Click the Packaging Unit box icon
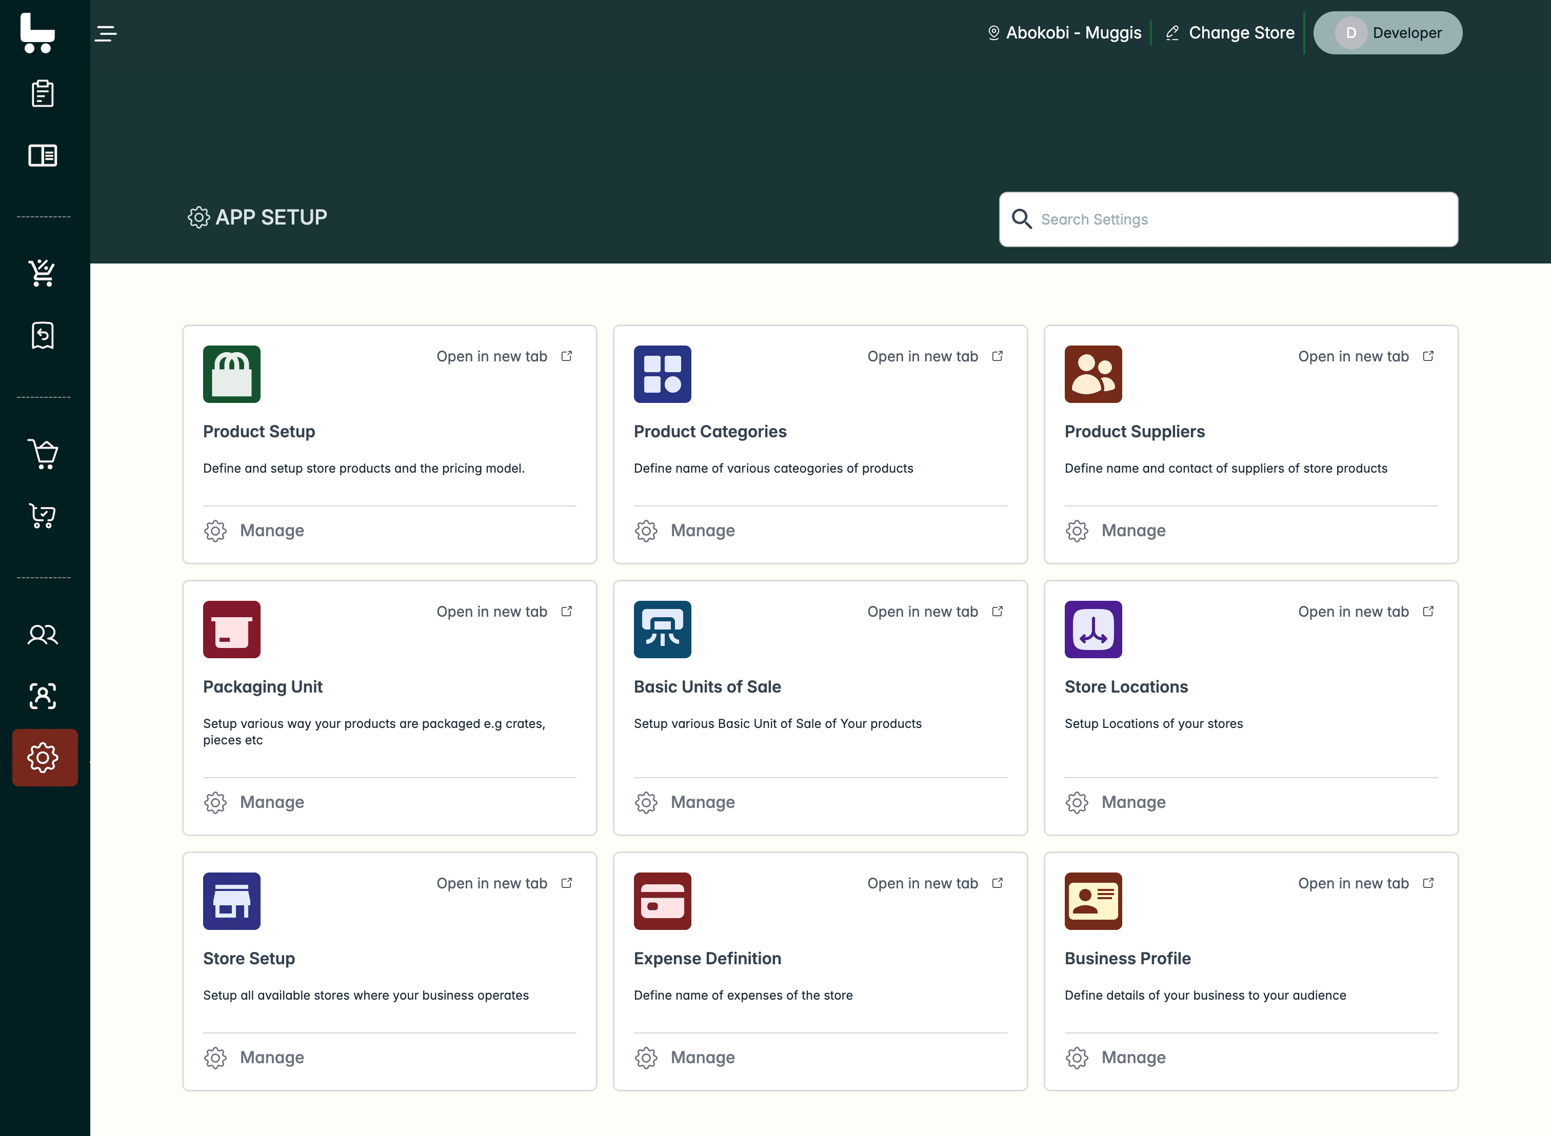Image resolution: width=1551 pixels, height=1136 pixels. (x=232, y=629)
